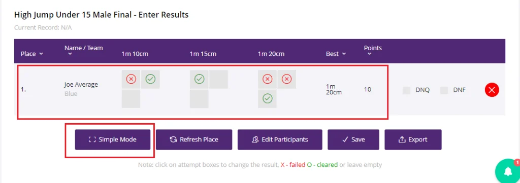Viewport: 520px width, 183px height.
Task: Tick the DNF checkbox
Action: click(x=444, y=90)
